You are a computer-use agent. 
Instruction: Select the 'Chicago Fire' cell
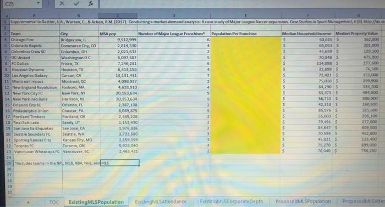pos(35,40)
